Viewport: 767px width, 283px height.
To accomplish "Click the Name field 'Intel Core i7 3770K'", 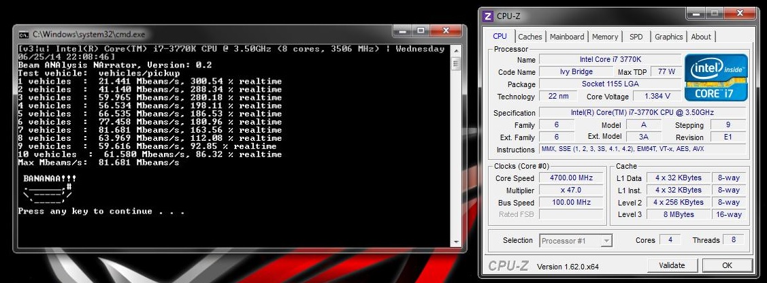I will (x=610, y=60).
